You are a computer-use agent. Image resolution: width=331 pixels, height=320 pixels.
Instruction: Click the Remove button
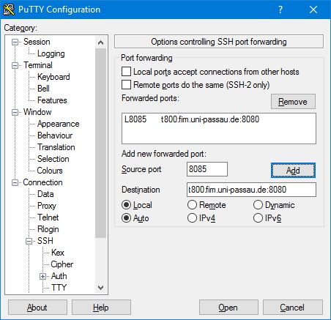pyautogui.click(x=293, y=102)
